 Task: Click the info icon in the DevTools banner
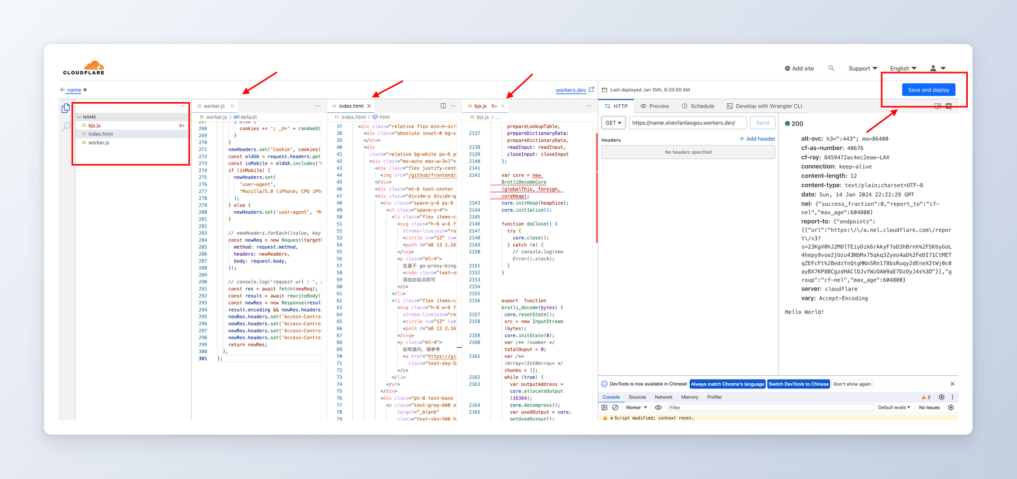604,384
